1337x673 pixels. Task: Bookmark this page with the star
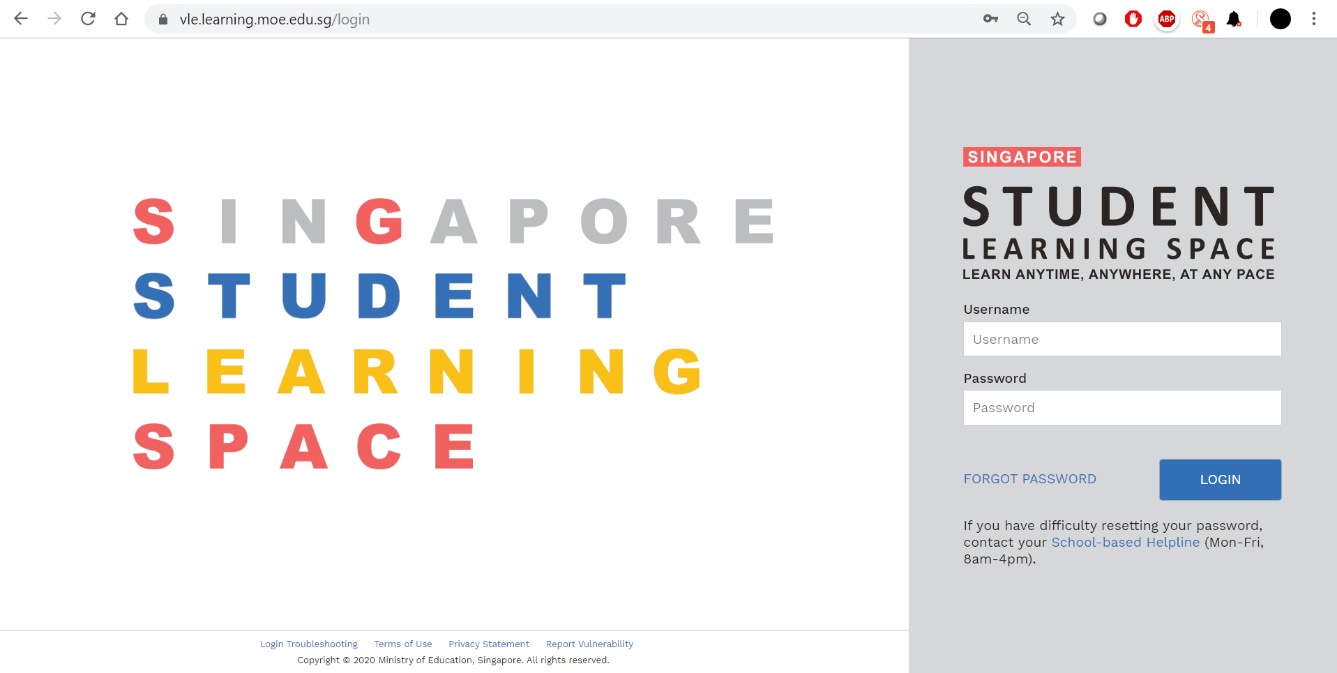pyautogui.click(x=1058, y=19)
